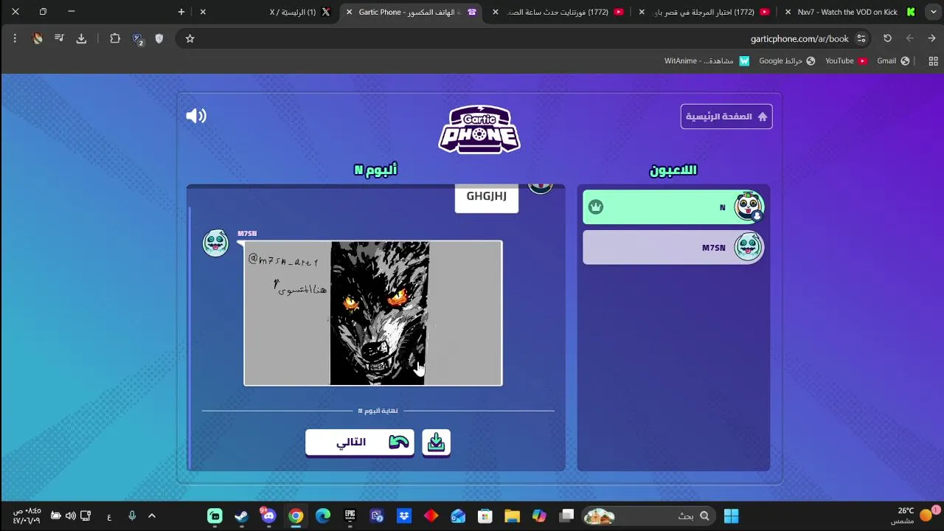Click the grey shield extension icon

(159, 38)
